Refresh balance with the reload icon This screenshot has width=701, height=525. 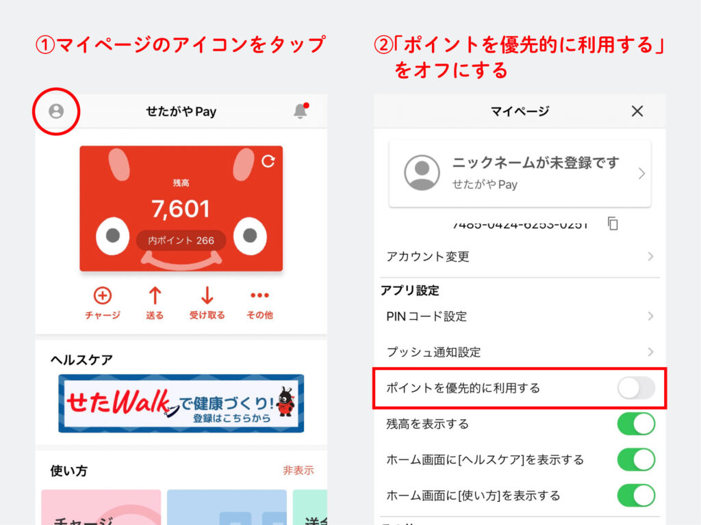pos(268,161)
